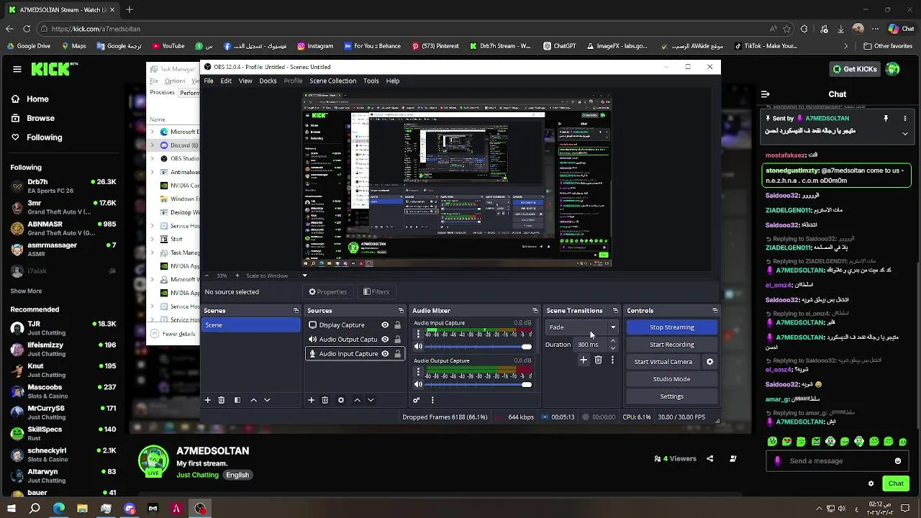This screenshot has width=921, height=518.
Task: Click Stop Streaming button
Action: [x=672, y=327]
